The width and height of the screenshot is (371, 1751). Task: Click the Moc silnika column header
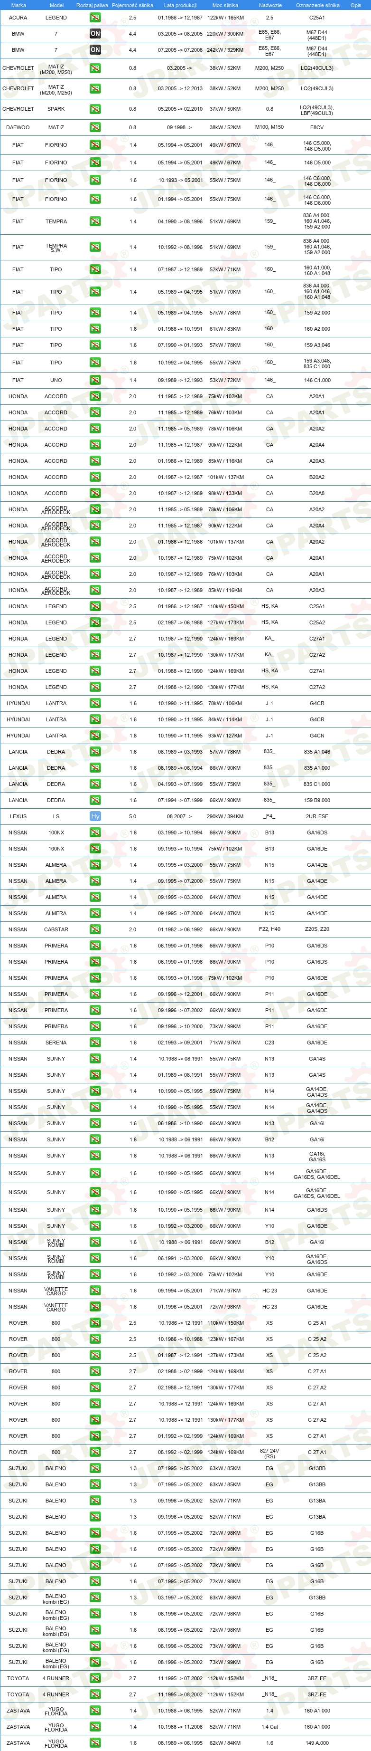225,5
